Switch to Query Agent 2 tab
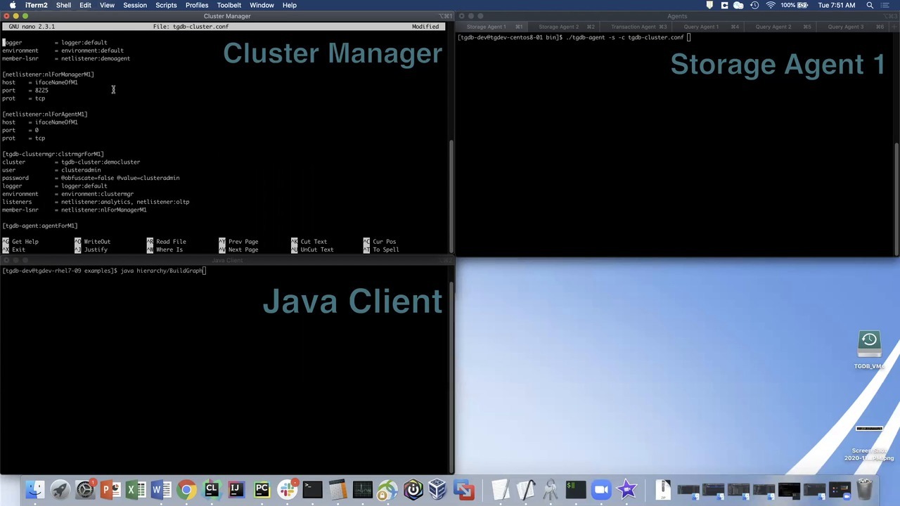This screenshot has height=506, width=900. click(780, 27)
